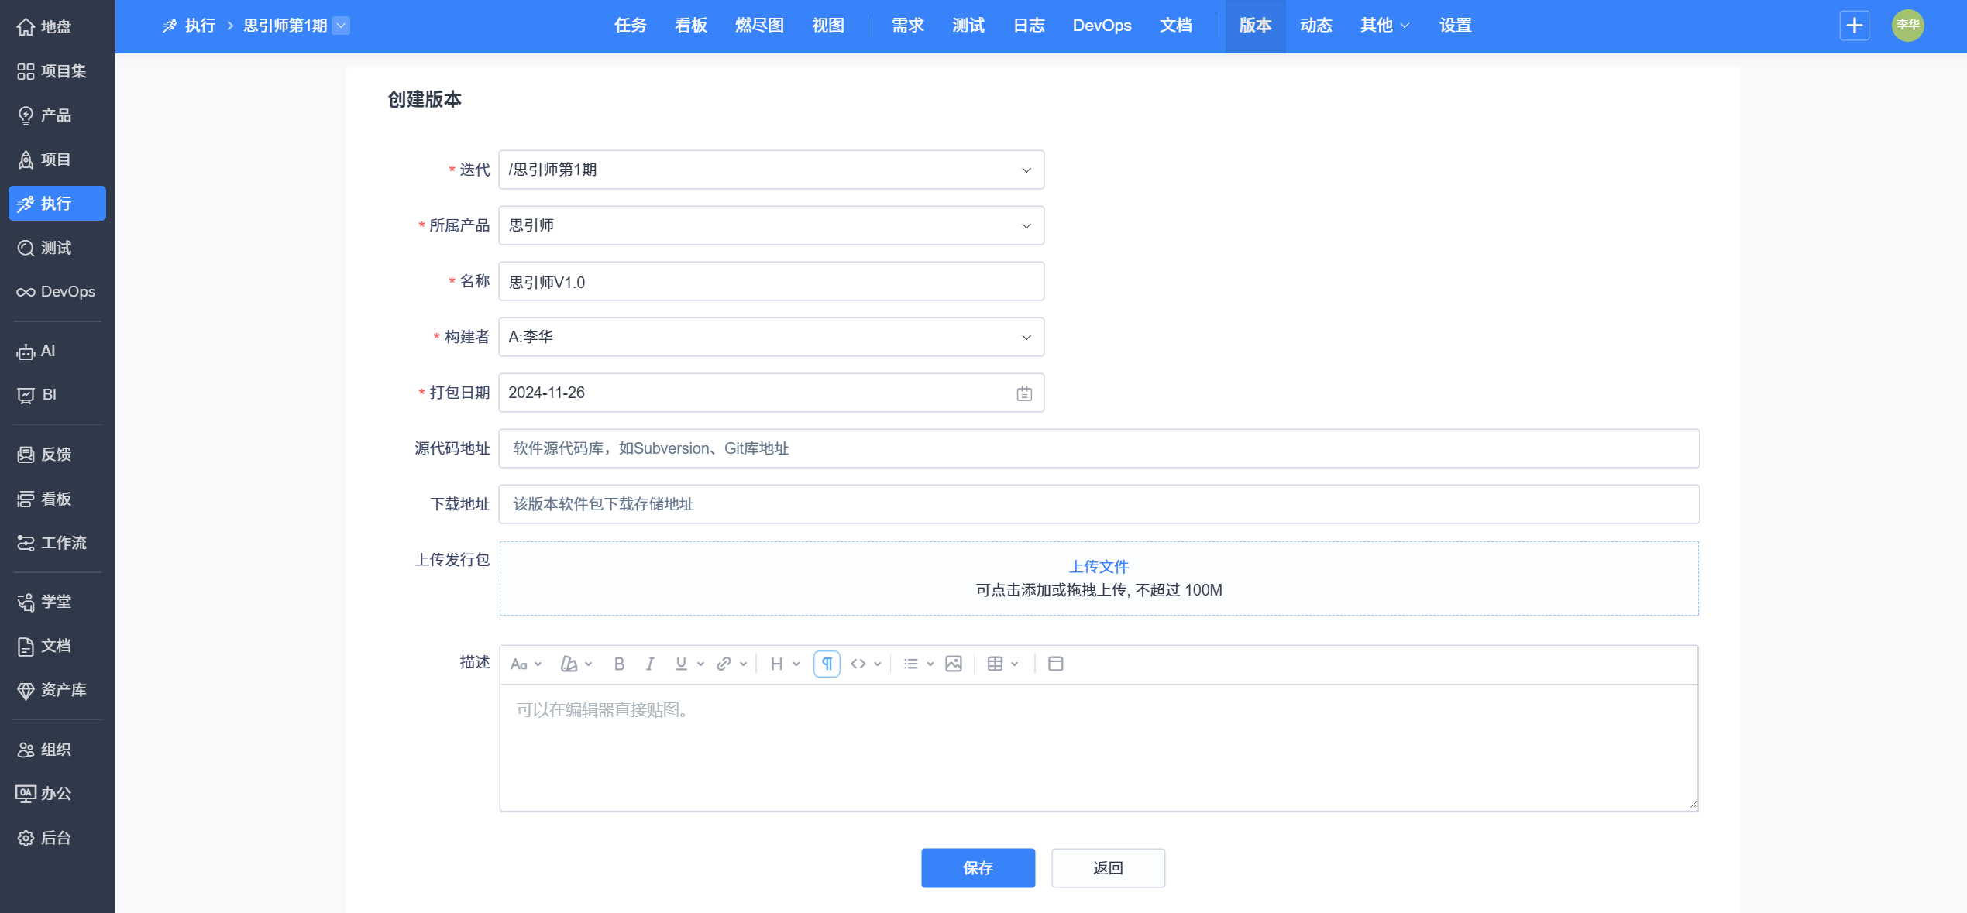This screenshot has width=1967, height=913.
Task: Click the 返回 button
Action: tap(1108, 867)
